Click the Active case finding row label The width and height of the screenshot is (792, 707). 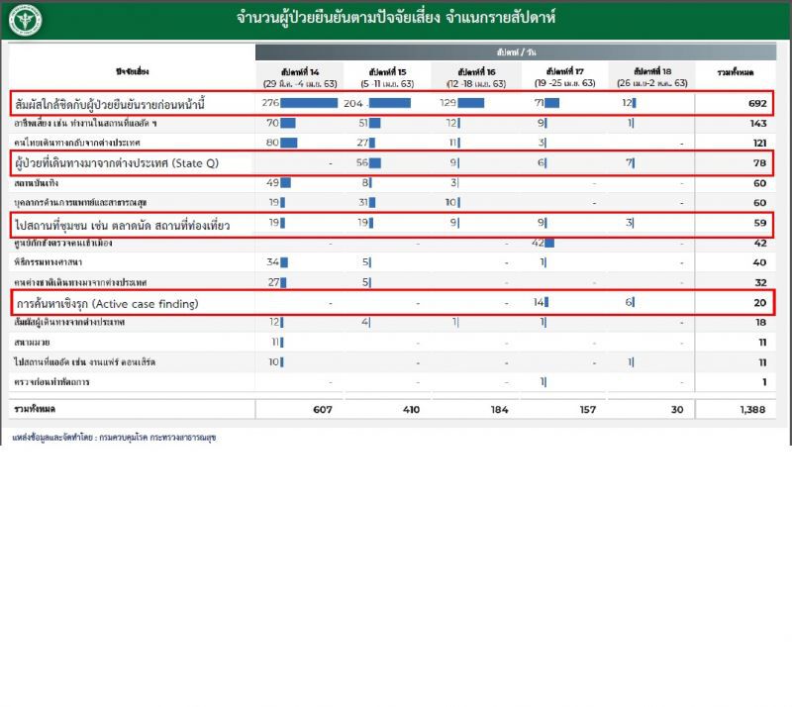108,304
